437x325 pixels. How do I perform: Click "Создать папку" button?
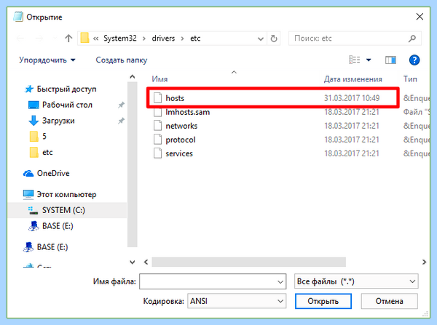pos(122,60)
